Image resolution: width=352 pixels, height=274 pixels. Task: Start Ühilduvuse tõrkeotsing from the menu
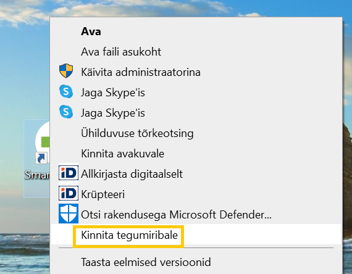tap(137, 133)
